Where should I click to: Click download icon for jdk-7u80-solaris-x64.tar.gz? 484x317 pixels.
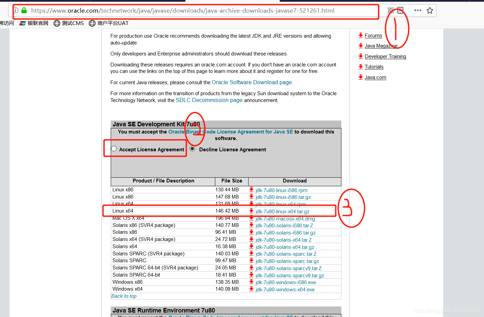click(x=251, y=246)
